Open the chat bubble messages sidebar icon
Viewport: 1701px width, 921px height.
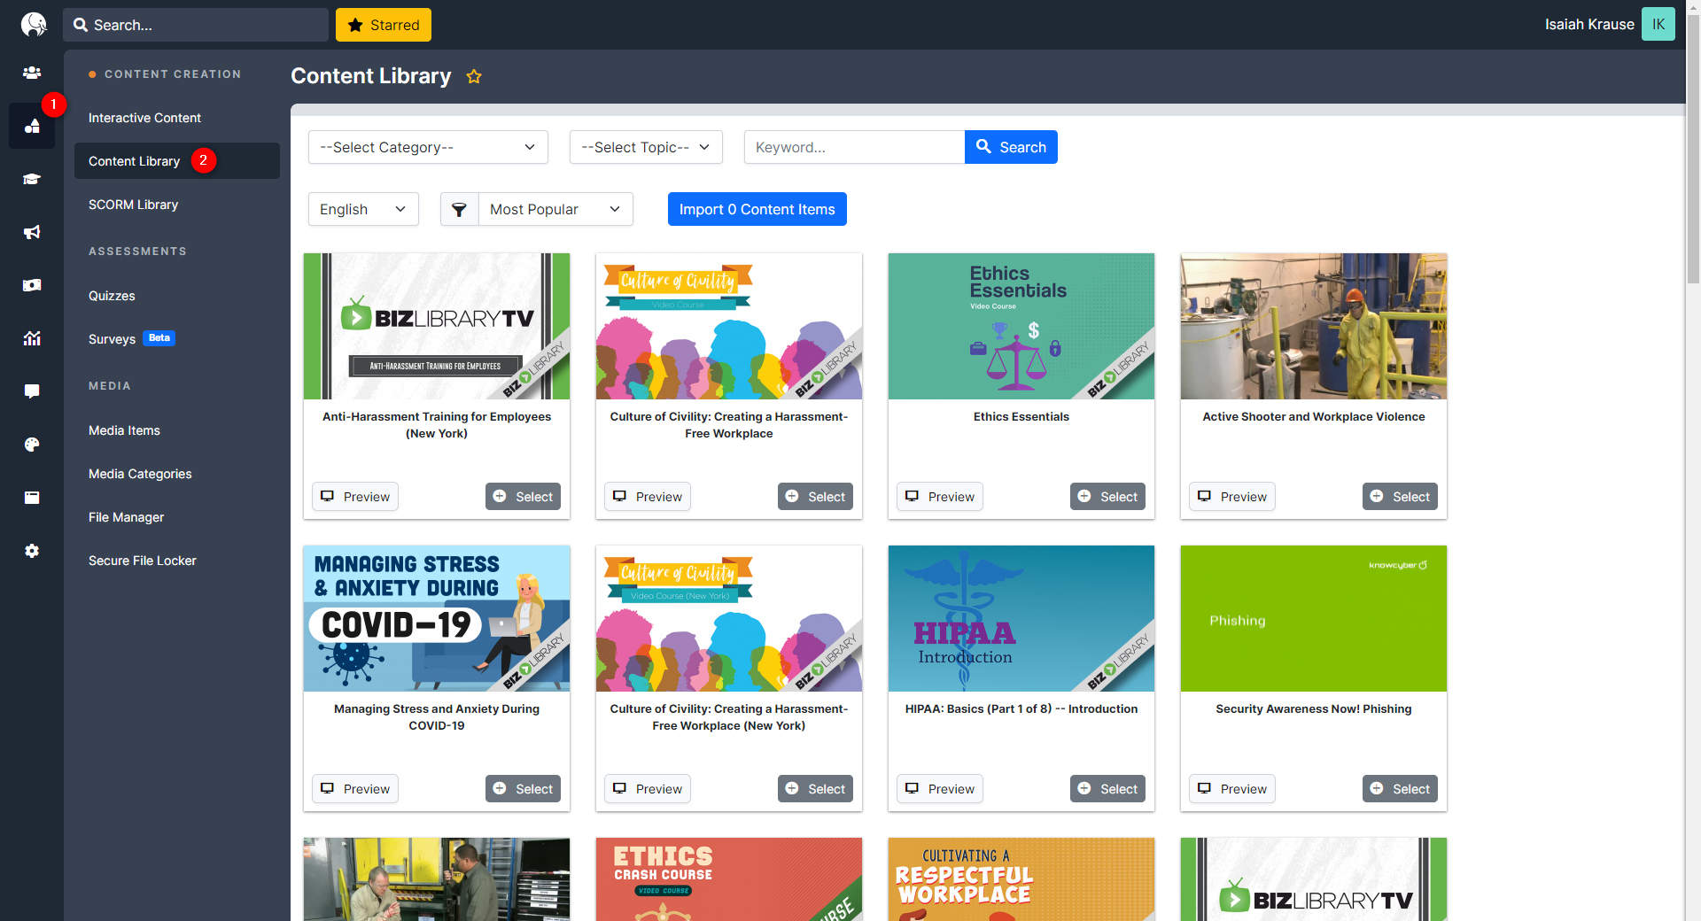32,391
